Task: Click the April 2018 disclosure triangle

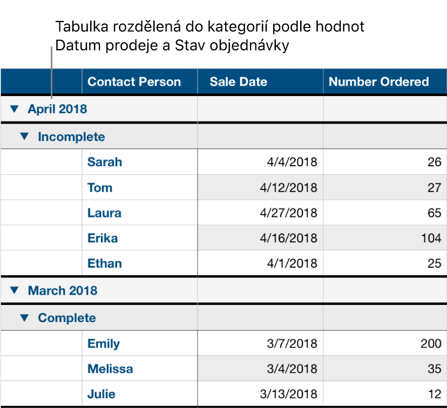Action: 15,109
